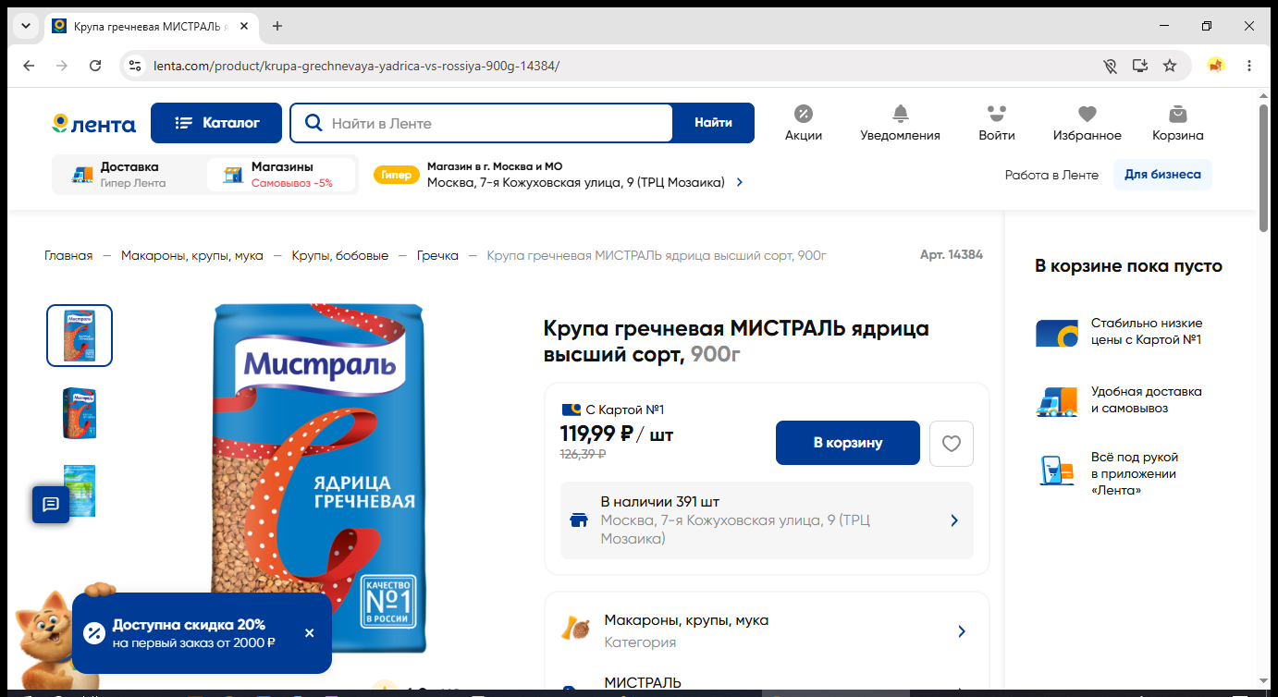Click the Войти login icon
Image resolution: width=1278 pixels, height=697 pixels.
[996, 123]
